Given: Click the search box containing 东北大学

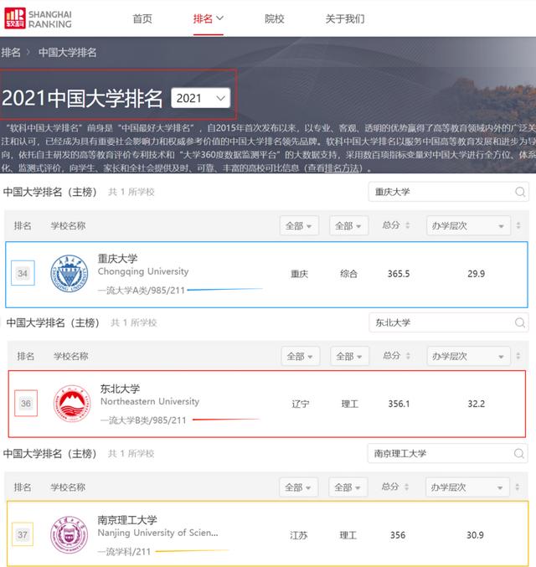Looking at the screenshot, I should click(x=449, y=322).
